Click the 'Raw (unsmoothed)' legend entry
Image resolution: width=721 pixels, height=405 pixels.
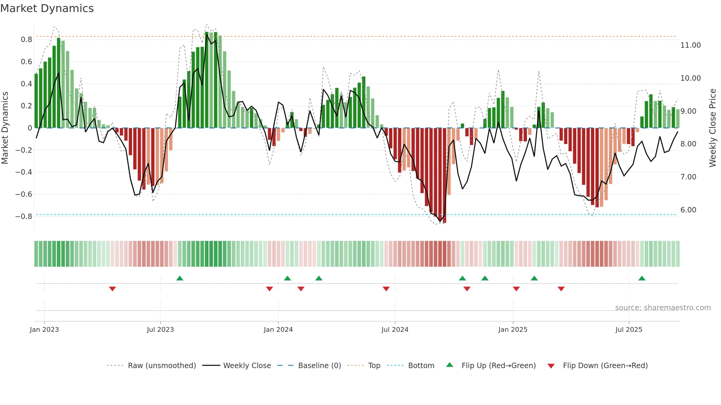click(151, 365)
